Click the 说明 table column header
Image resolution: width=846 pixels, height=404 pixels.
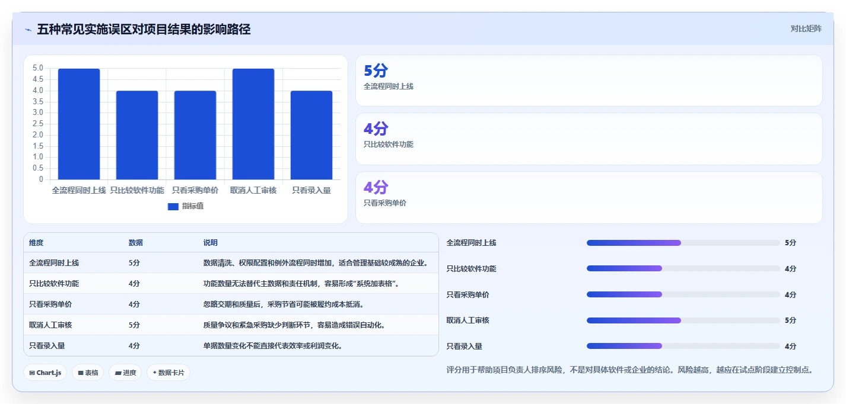point(210,243)
